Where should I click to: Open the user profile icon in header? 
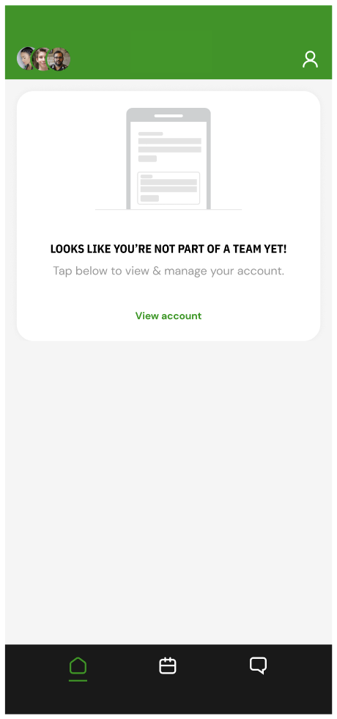pyautogui.click(x=310, y=59)
